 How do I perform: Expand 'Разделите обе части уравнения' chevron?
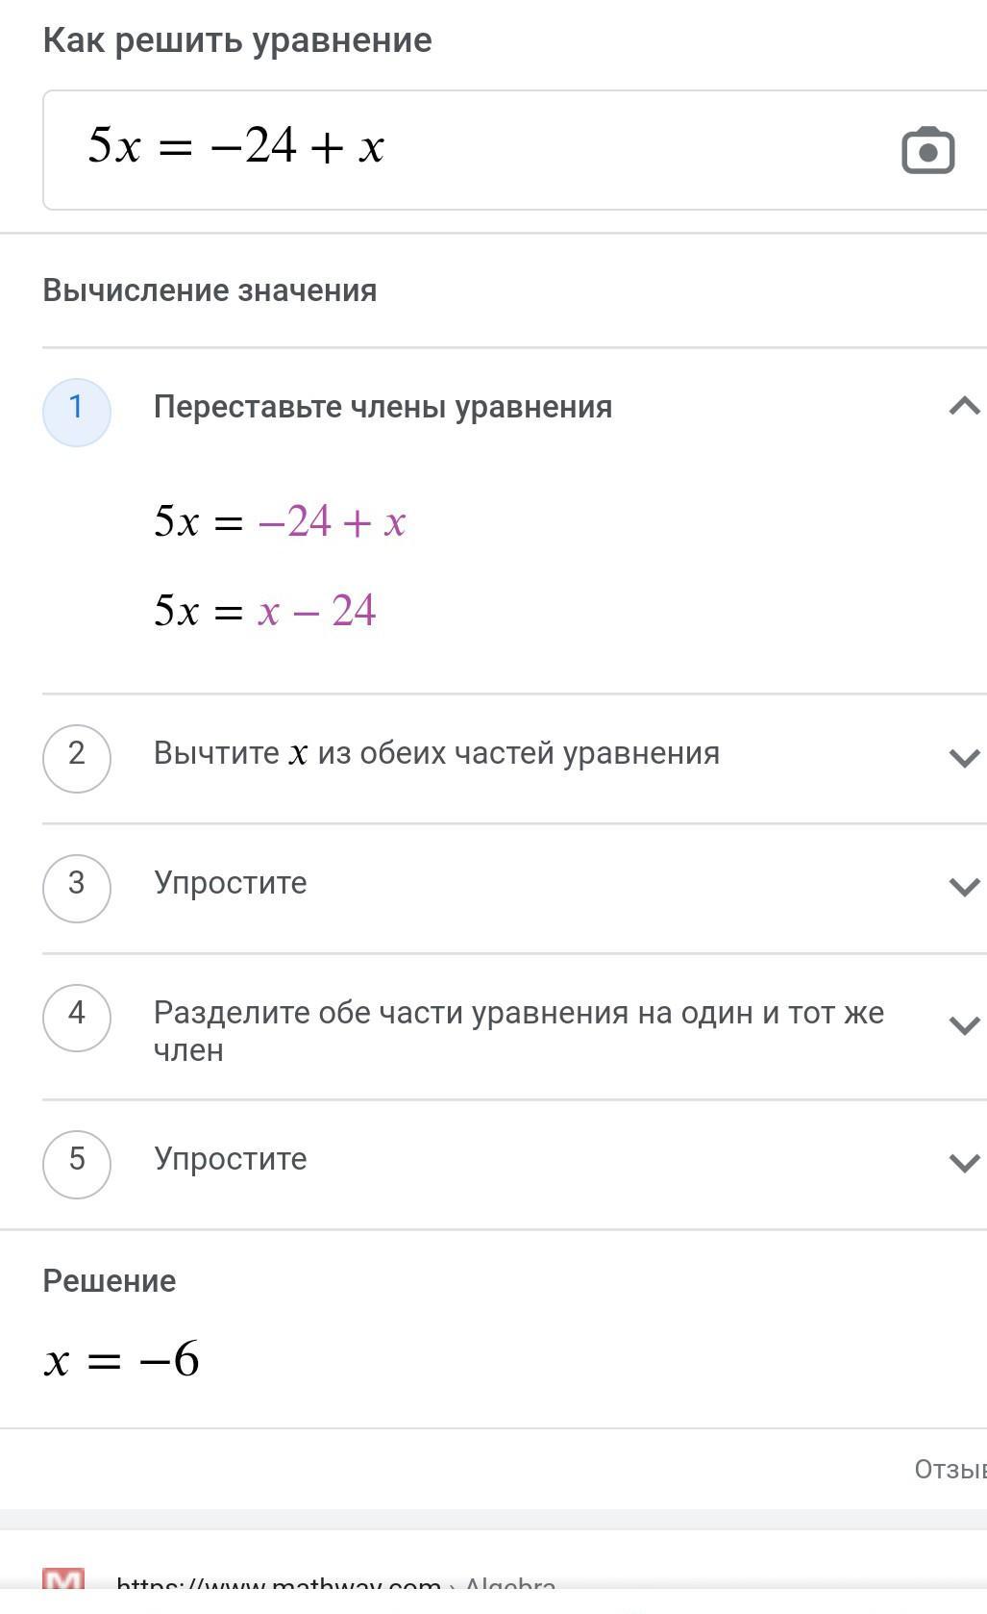click(x=964, y=1025)
